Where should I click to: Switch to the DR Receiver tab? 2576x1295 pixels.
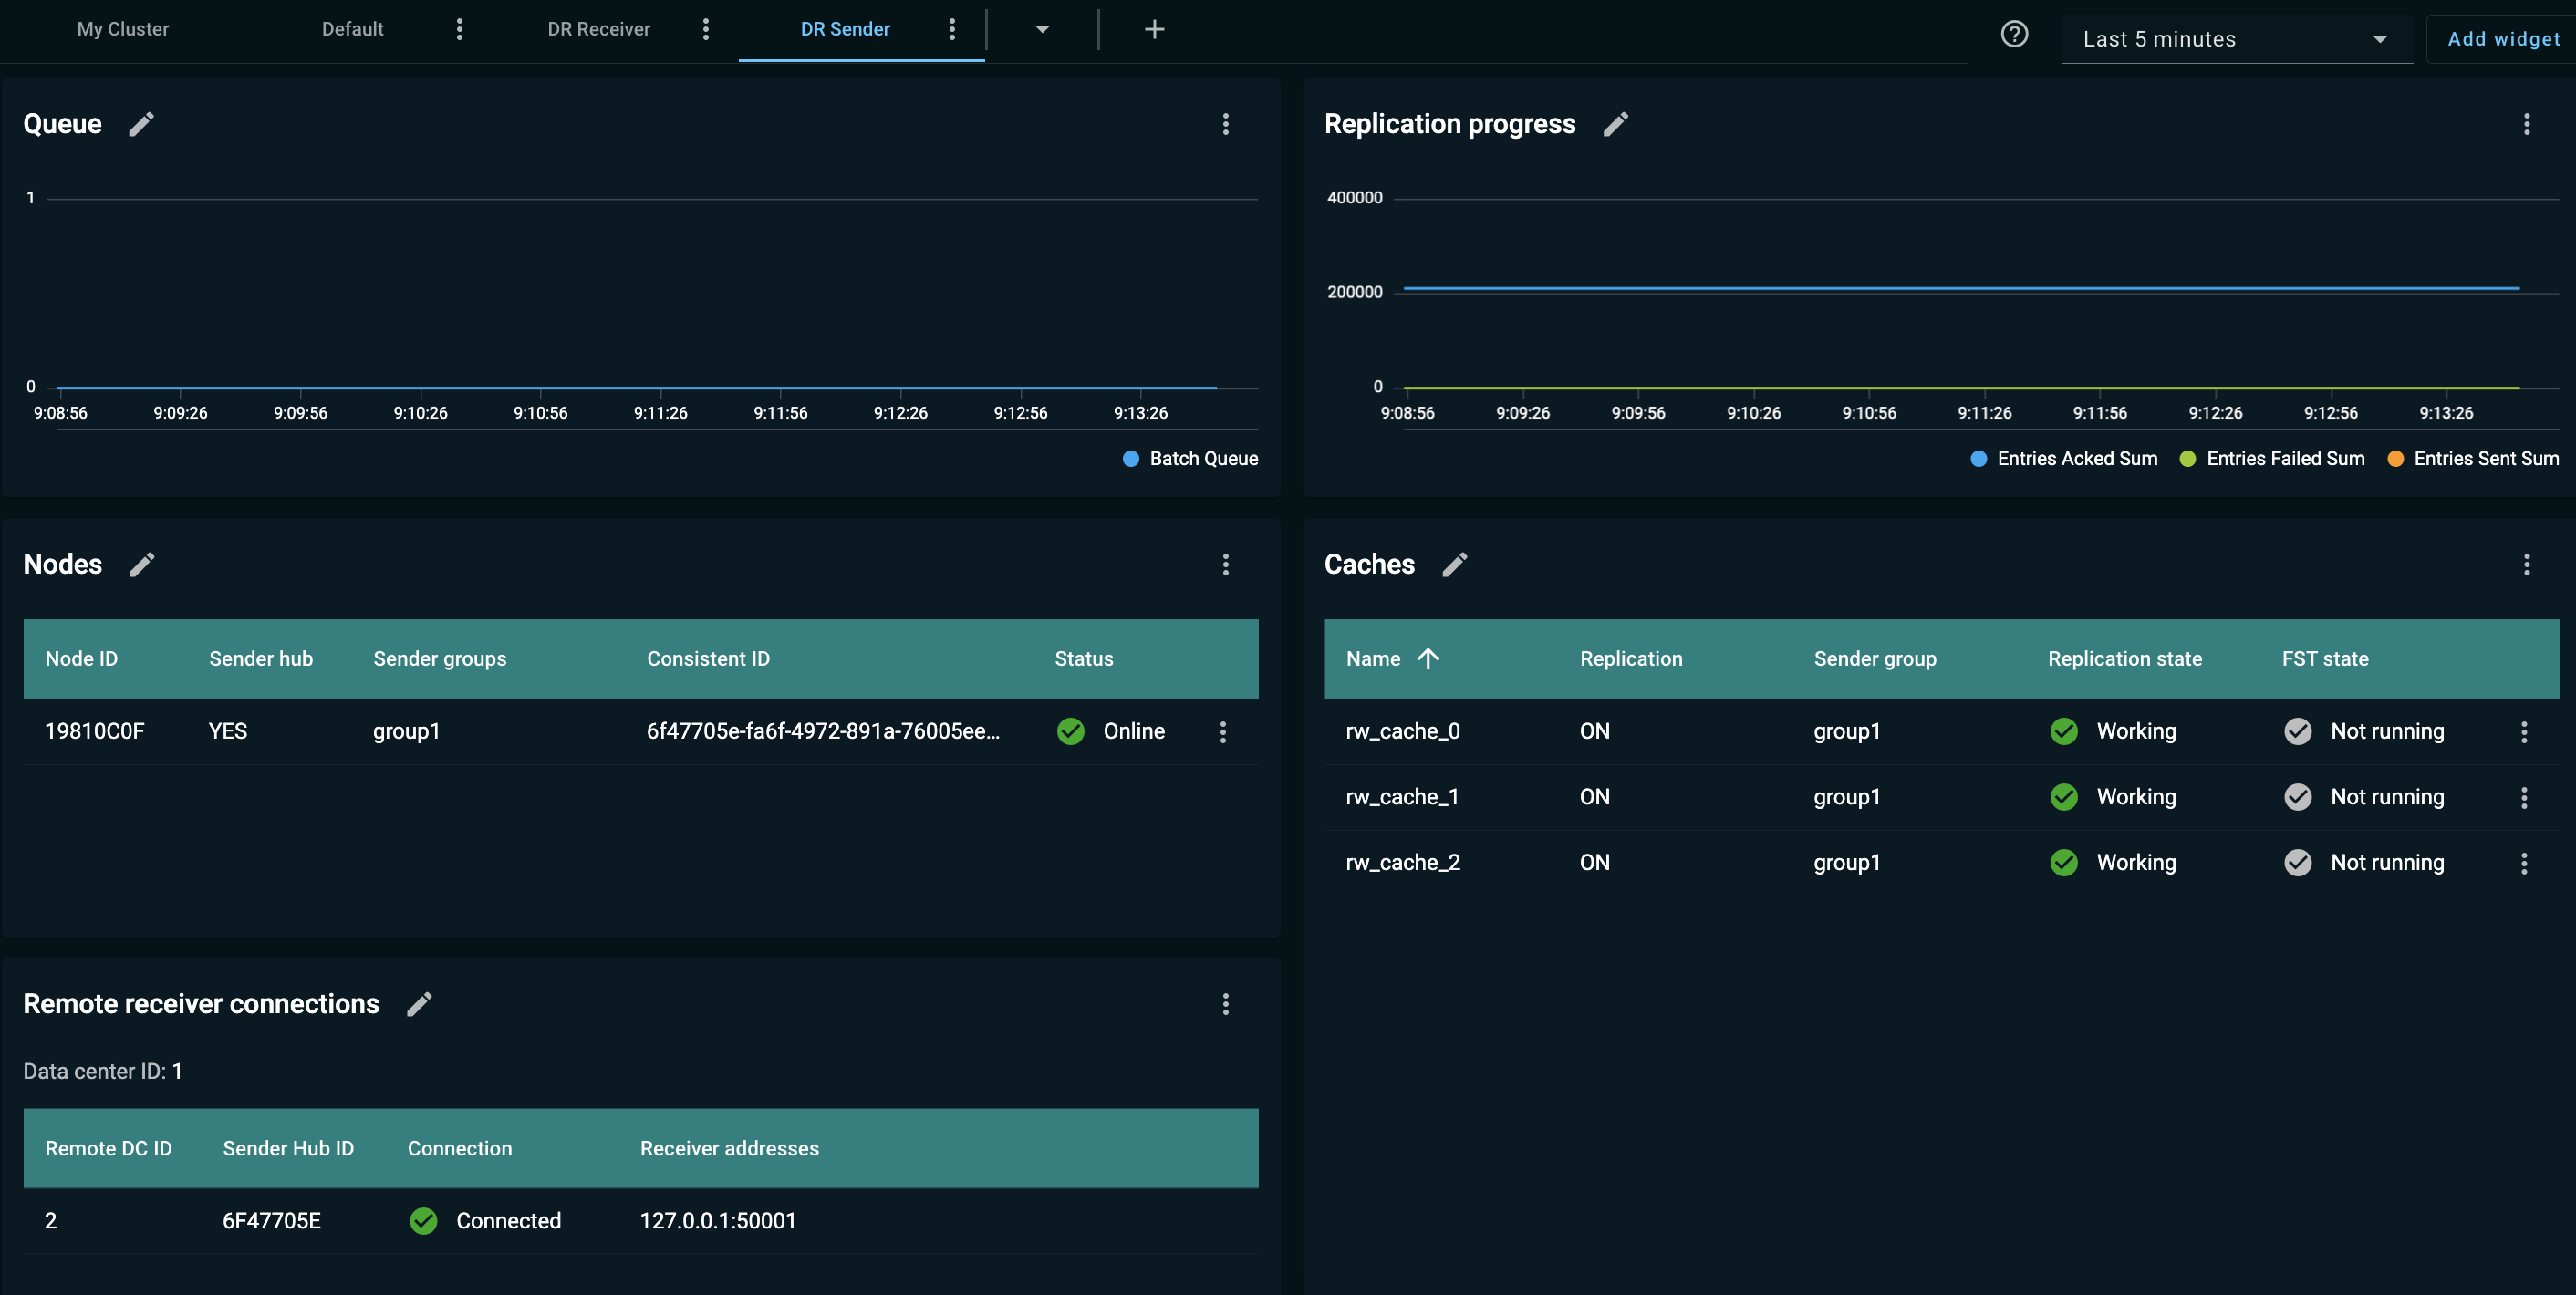pos(598,29)
